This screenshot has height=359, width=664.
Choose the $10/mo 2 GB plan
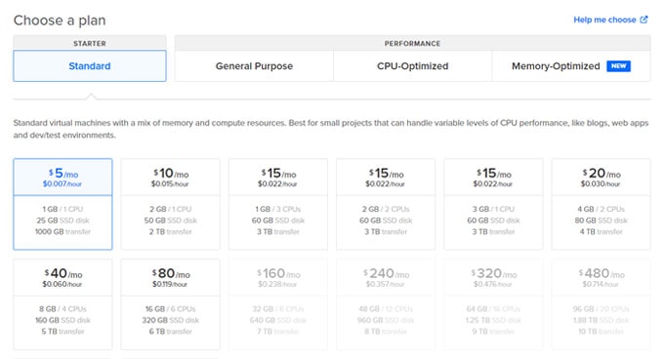170,204
